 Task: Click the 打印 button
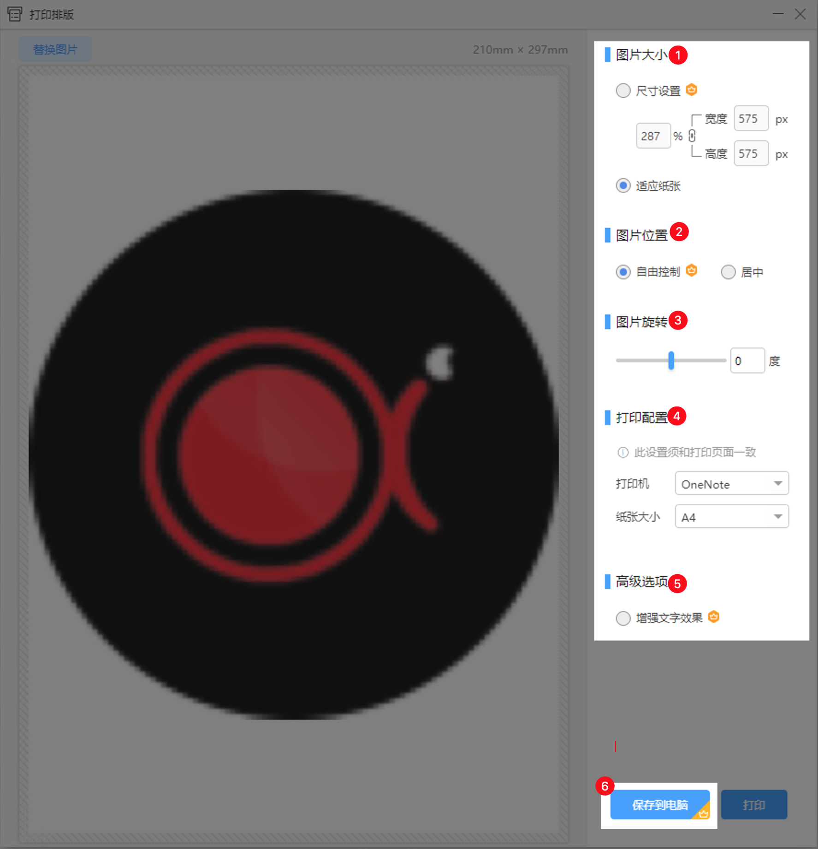[x=754, y=805]
